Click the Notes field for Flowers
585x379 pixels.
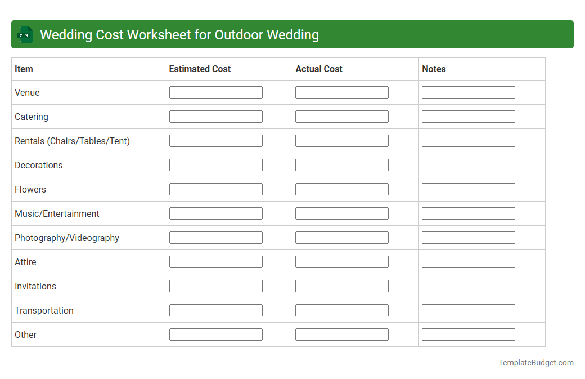[468, 189]
